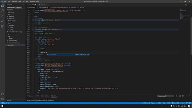Open the powershell terminal selector dropdown
Viewport: 192px width, 108px height.
coord(166,96)
